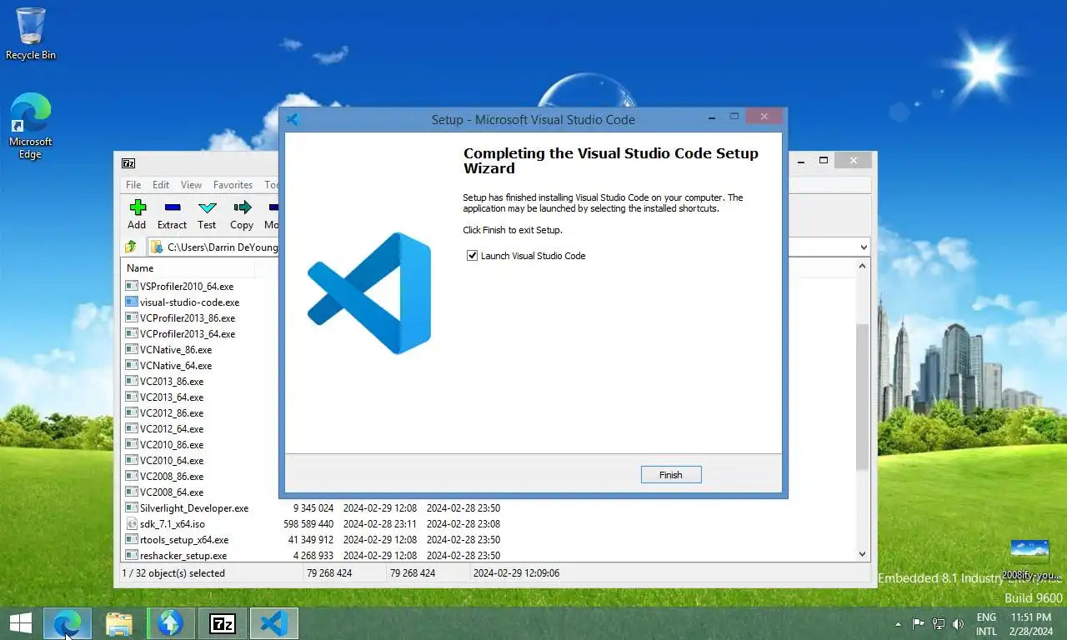
Task: Open the Windows Start button
Action: point(21,623)
